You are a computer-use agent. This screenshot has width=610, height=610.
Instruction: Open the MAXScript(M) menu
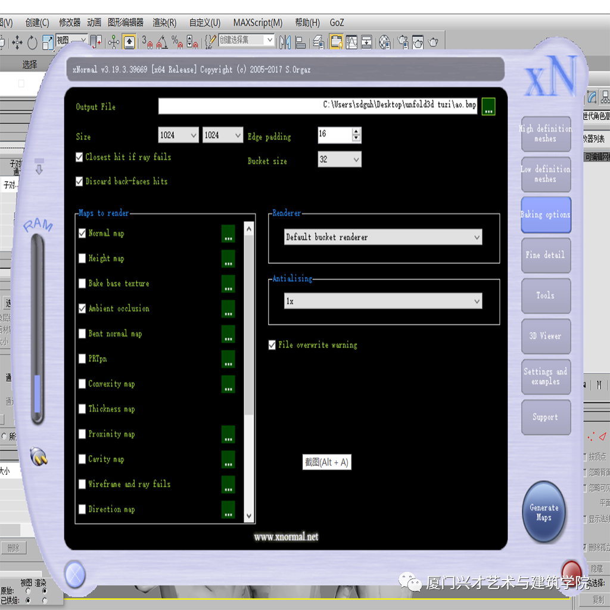pos(258,23)
